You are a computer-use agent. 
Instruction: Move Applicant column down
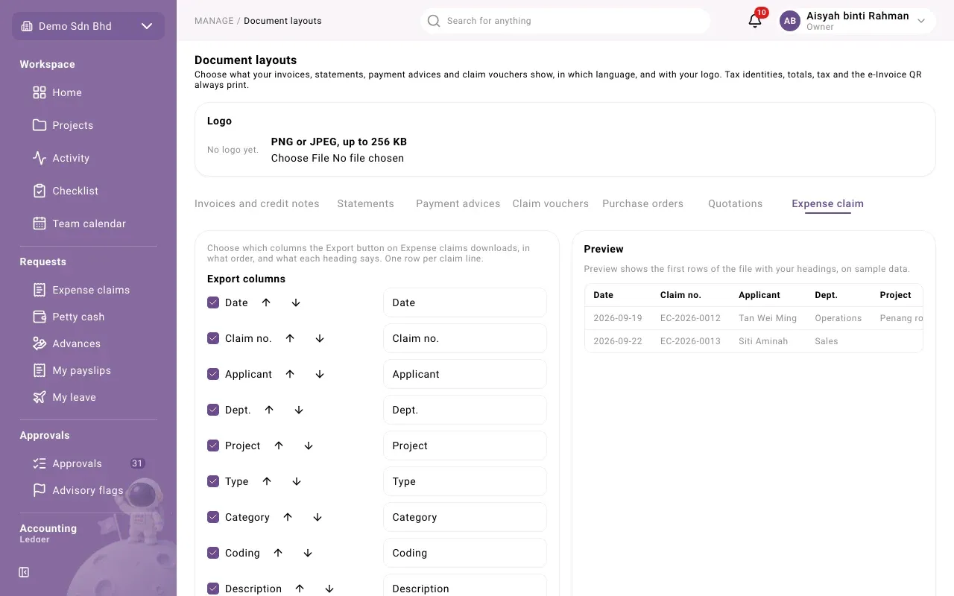(x=320, y=374)
